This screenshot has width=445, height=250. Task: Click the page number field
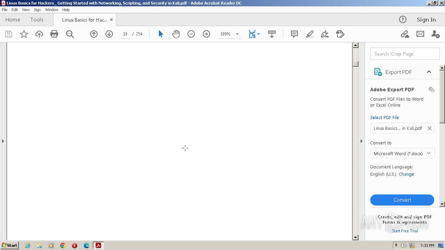coord(125,34)
